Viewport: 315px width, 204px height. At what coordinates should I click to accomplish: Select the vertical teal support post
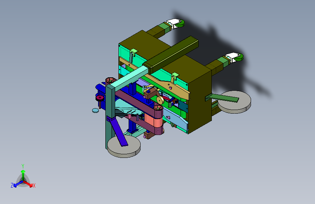click(x=110, y=117)
